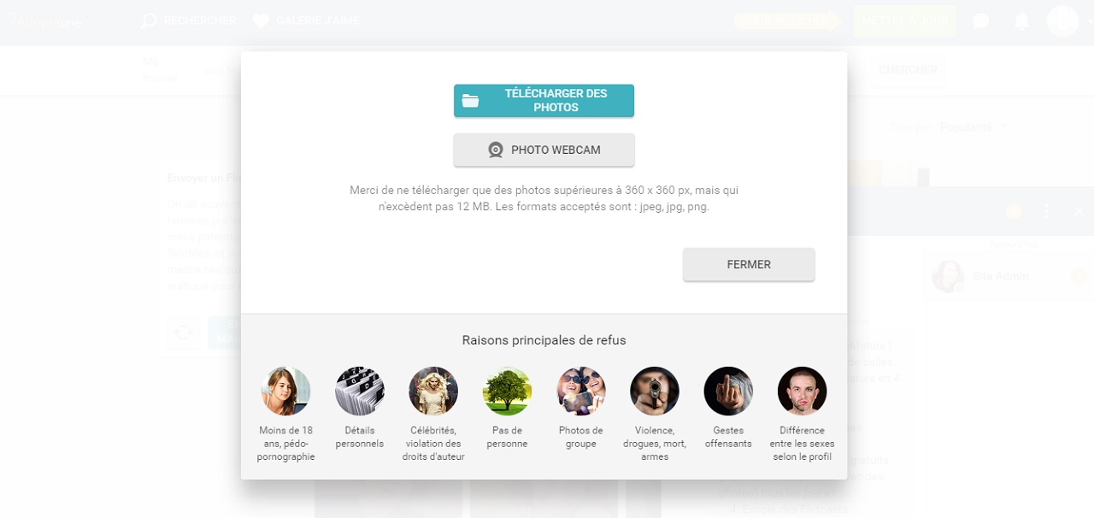The height and width of the screenshot is (518, 1094).
Task: Open the Site Admin conversation
Action: pyautogui.click(x=1000, y=276)
